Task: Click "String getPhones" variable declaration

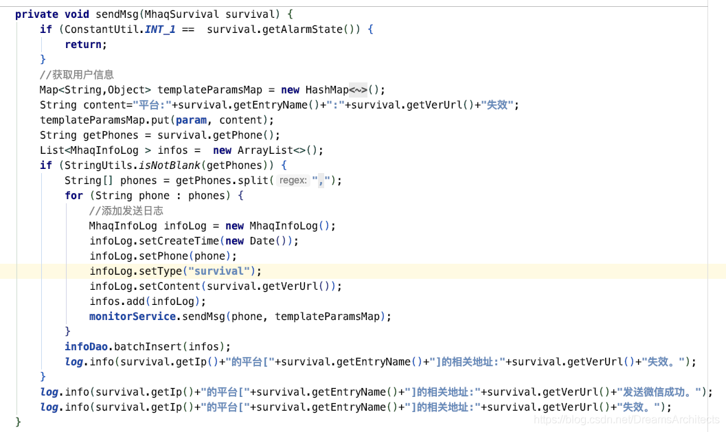Action: click(x=89, y=135)
